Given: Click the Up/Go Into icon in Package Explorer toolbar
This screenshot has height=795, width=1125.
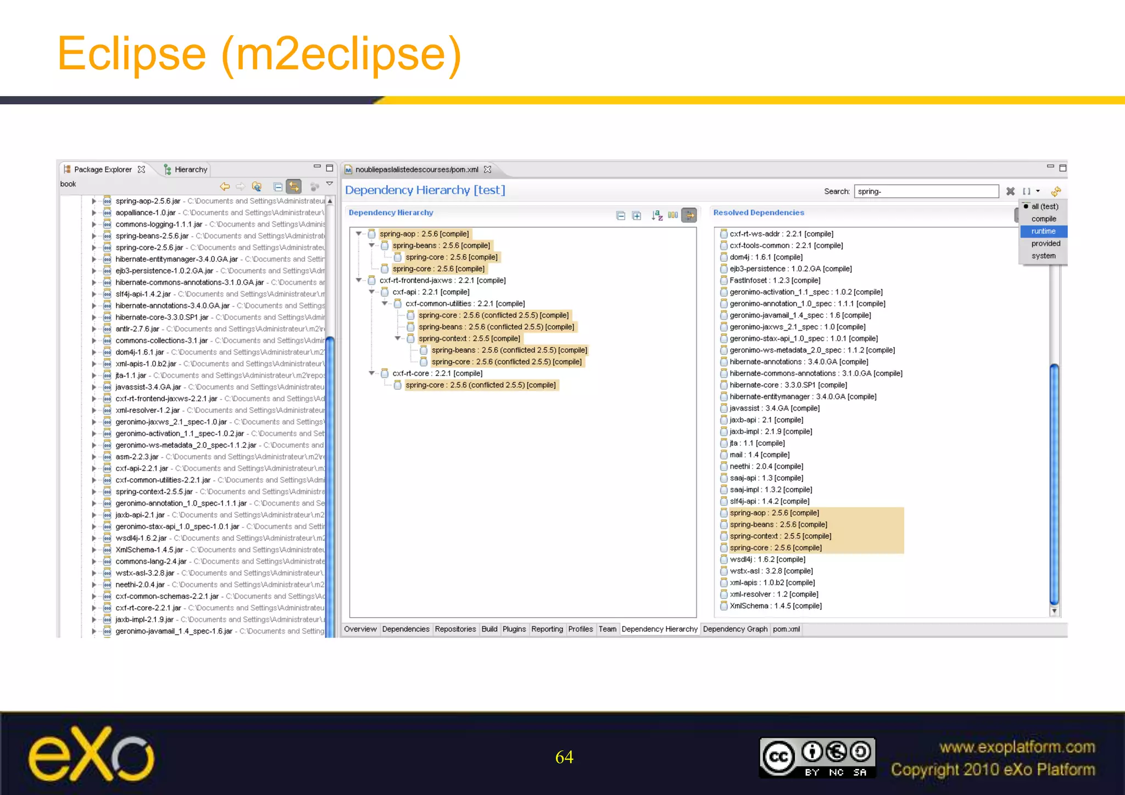Looking at the screenshot, I should coord(257,187).
